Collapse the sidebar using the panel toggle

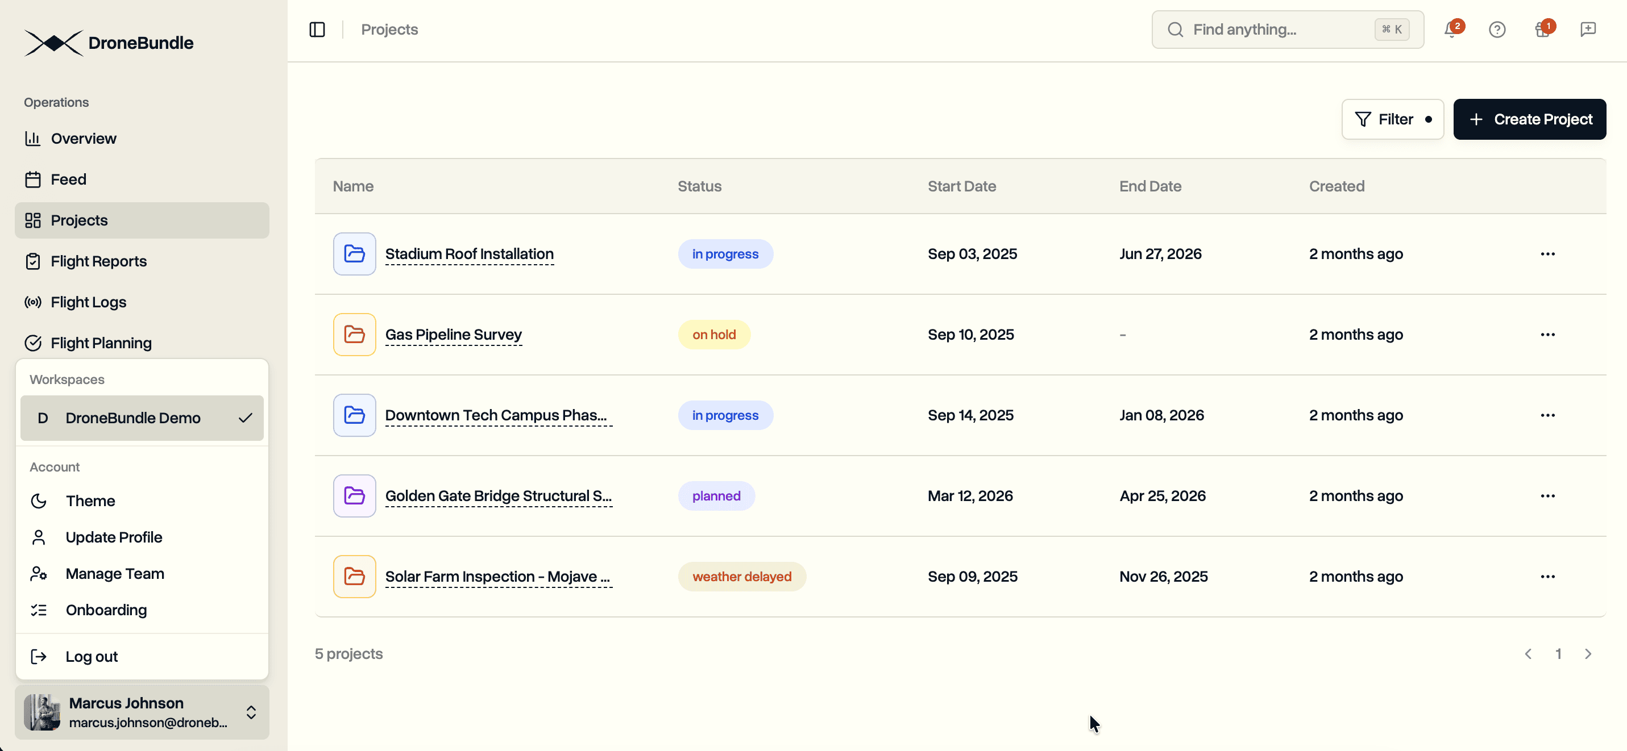pyautogui.click(x=317, y=29)
